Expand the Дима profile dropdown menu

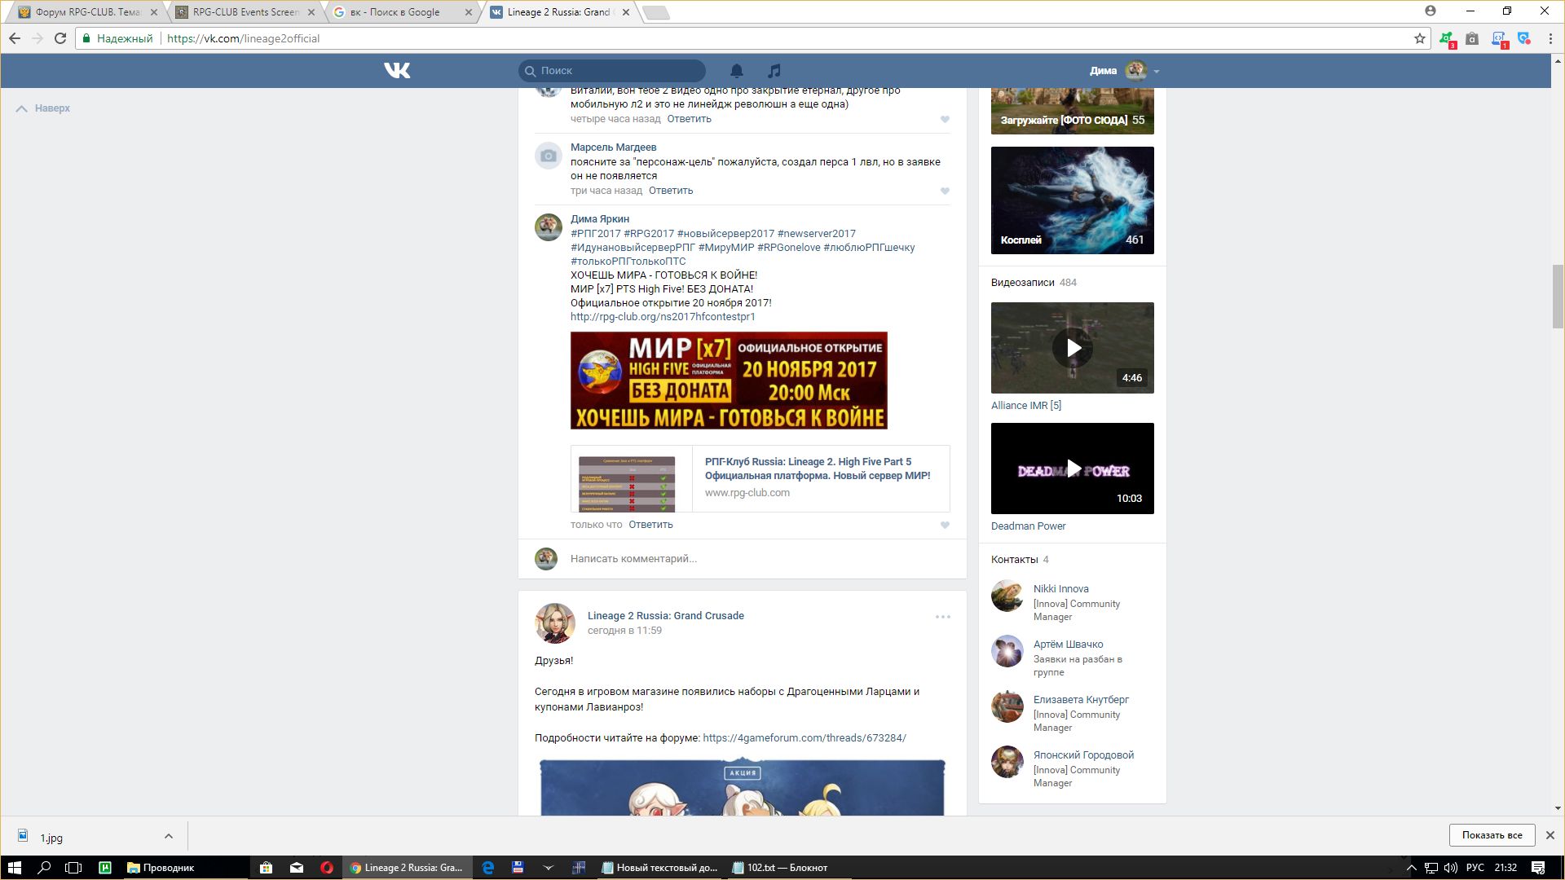pos(1156,72)
